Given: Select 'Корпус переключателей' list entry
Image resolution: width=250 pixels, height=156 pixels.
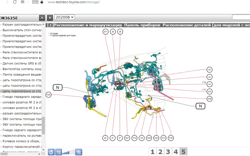Looking at the screenshot, I should click(21, 147).
